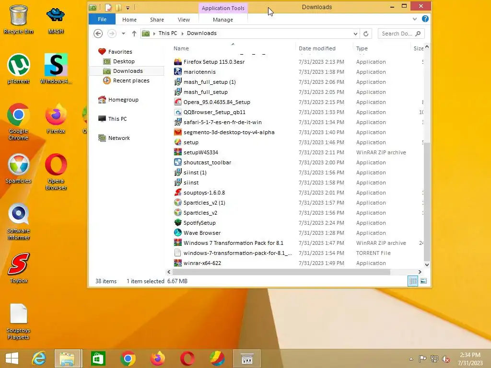The image size is (491, 368).
Task: Open the recent locations dropdown arrow
Action: pos(123,34)
